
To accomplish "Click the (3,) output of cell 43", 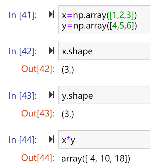I will coord(68,114).
